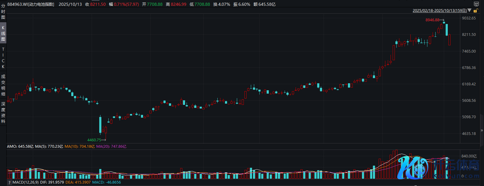Click the kaiyun football logo watermark
This screenshot has width=484, height=186.
(x=438, y=167)
